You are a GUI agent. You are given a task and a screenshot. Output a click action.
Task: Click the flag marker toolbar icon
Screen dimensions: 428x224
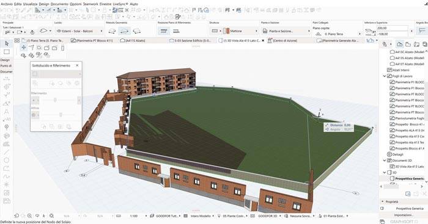[194, 10]
